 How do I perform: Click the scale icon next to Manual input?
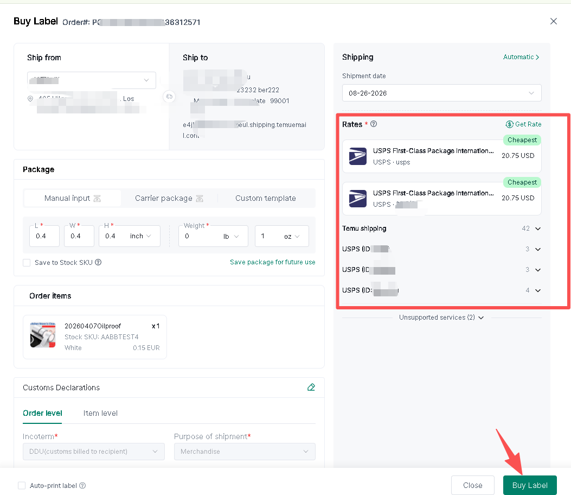click(97, 199)
